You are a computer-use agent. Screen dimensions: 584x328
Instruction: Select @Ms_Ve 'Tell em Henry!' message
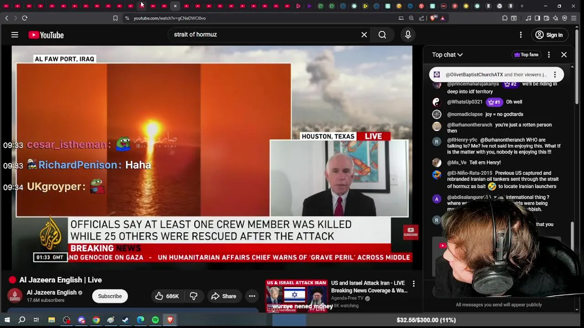click(474, 163)
